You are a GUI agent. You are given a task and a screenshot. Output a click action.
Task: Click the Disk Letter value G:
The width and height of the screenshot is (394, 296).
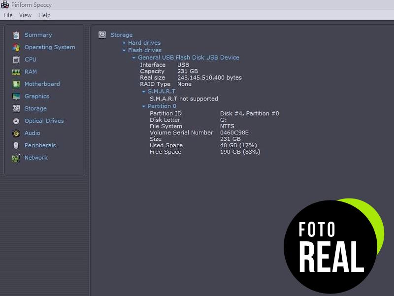pos(224,120)
